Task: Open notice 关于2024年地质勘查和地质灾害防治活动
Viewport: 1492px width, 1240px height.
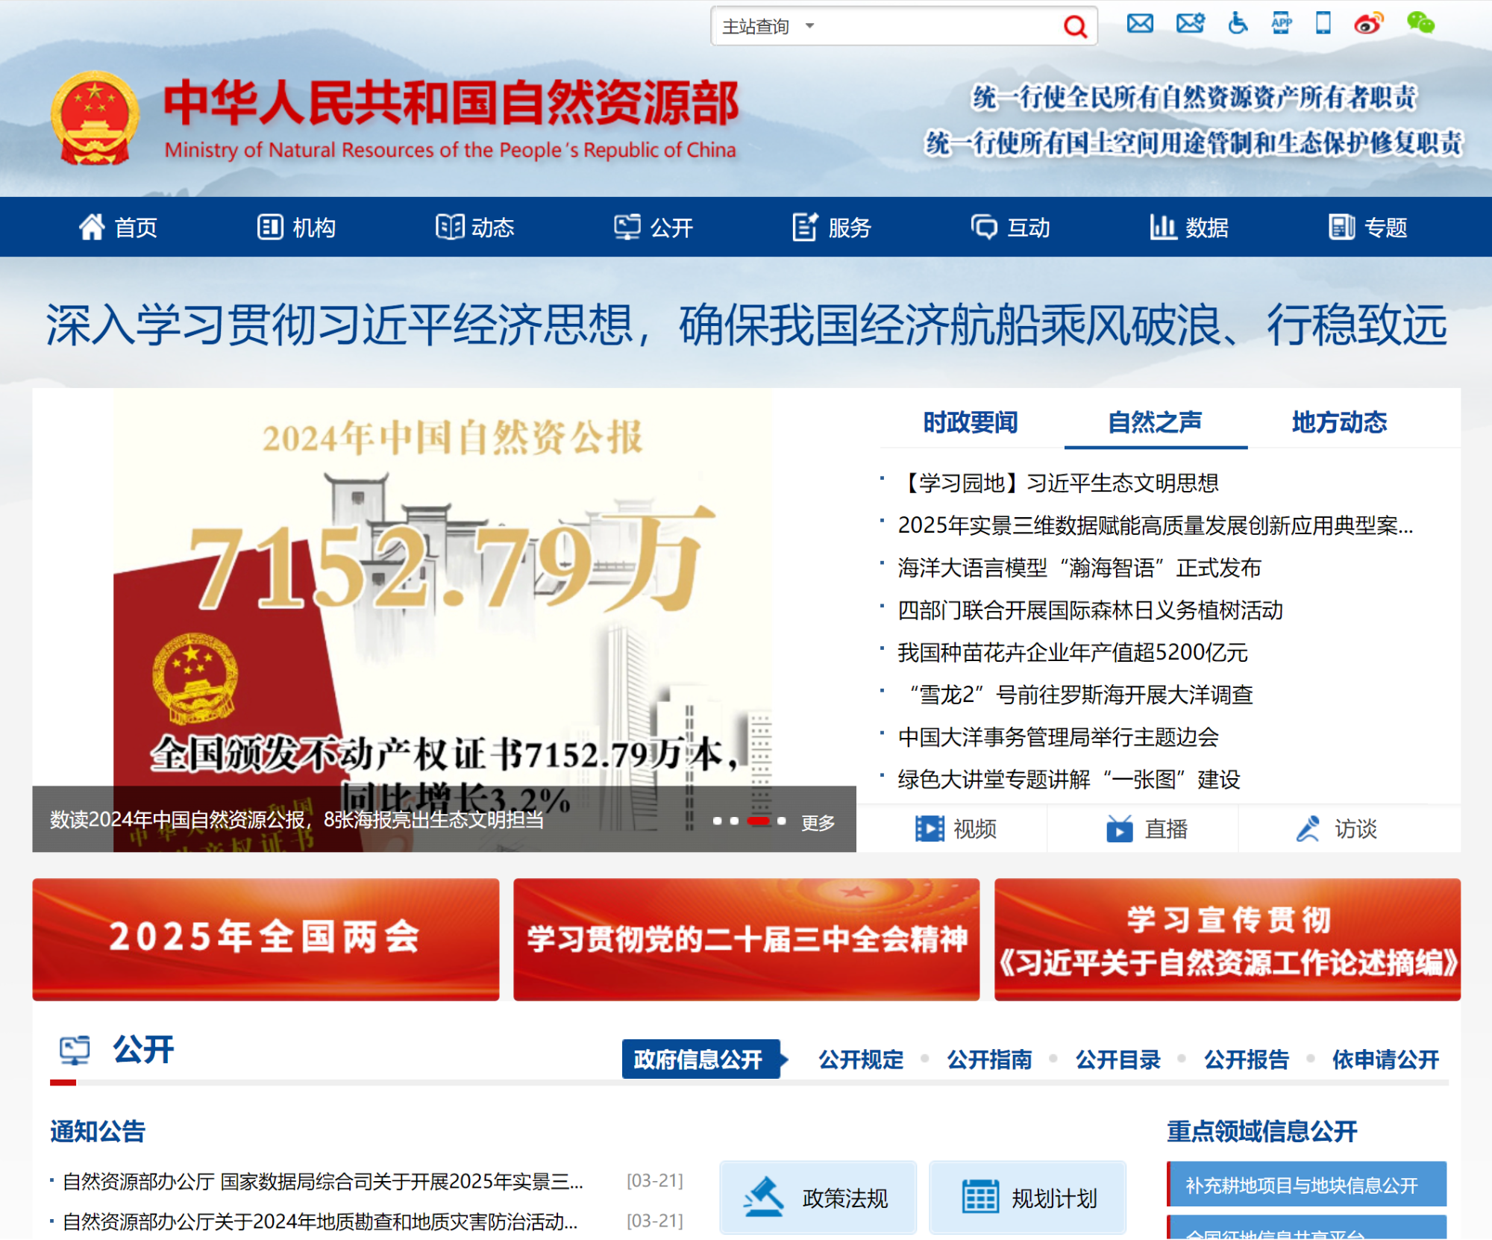Action: [x=319, y=1222]
